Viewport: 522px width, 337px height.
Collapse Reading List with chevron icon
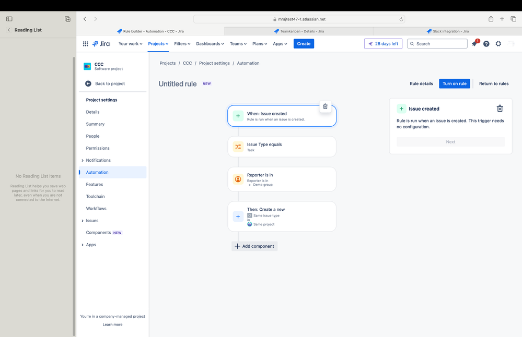(9, 30)
